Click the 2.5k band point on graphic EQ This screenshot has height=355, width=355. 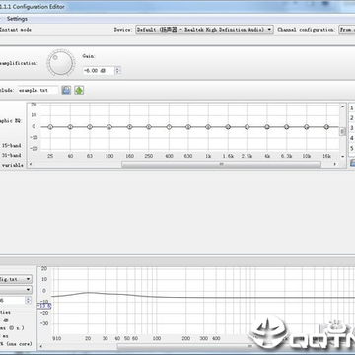(x=248, y=127)
